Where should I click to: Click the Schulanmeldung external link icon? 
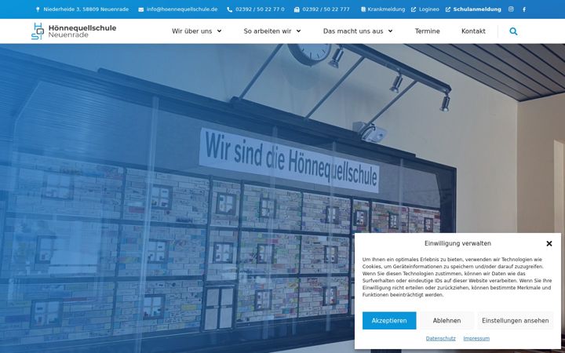pyautogui.click(x=448, y=9)
